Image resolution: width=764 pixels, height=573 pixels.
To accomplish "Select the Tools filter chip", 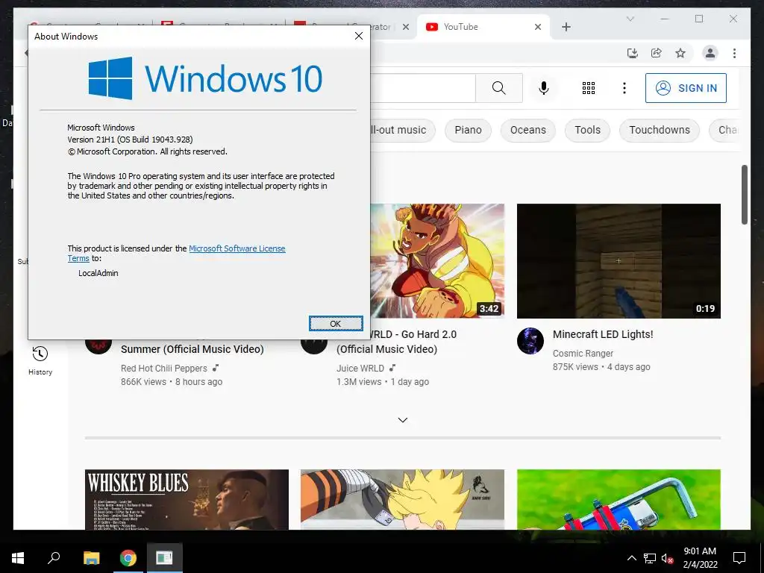I will click(587, 130).
